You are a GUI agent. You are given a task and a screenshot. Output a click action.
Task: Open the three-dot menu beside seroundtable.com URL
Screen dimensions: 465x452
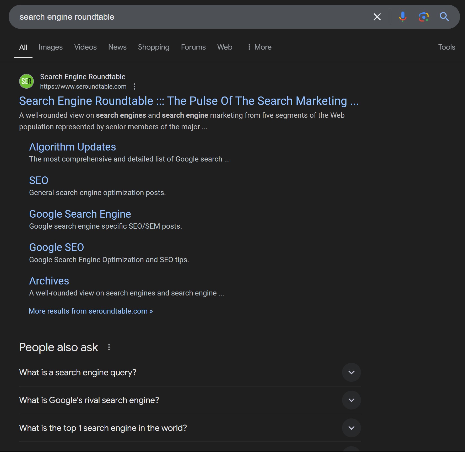click(x=134, y=87)
